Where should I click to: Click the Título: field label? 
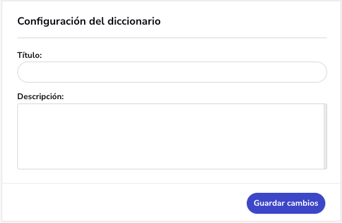pos(30,55)
